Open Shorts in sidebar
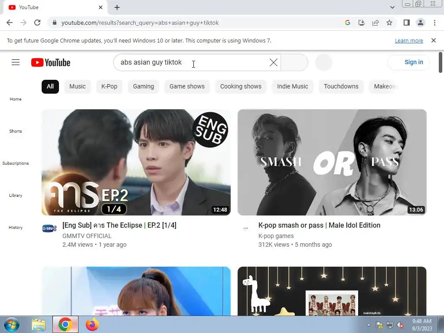The height and width of the screenshot is (333, 444). point(16,131)
